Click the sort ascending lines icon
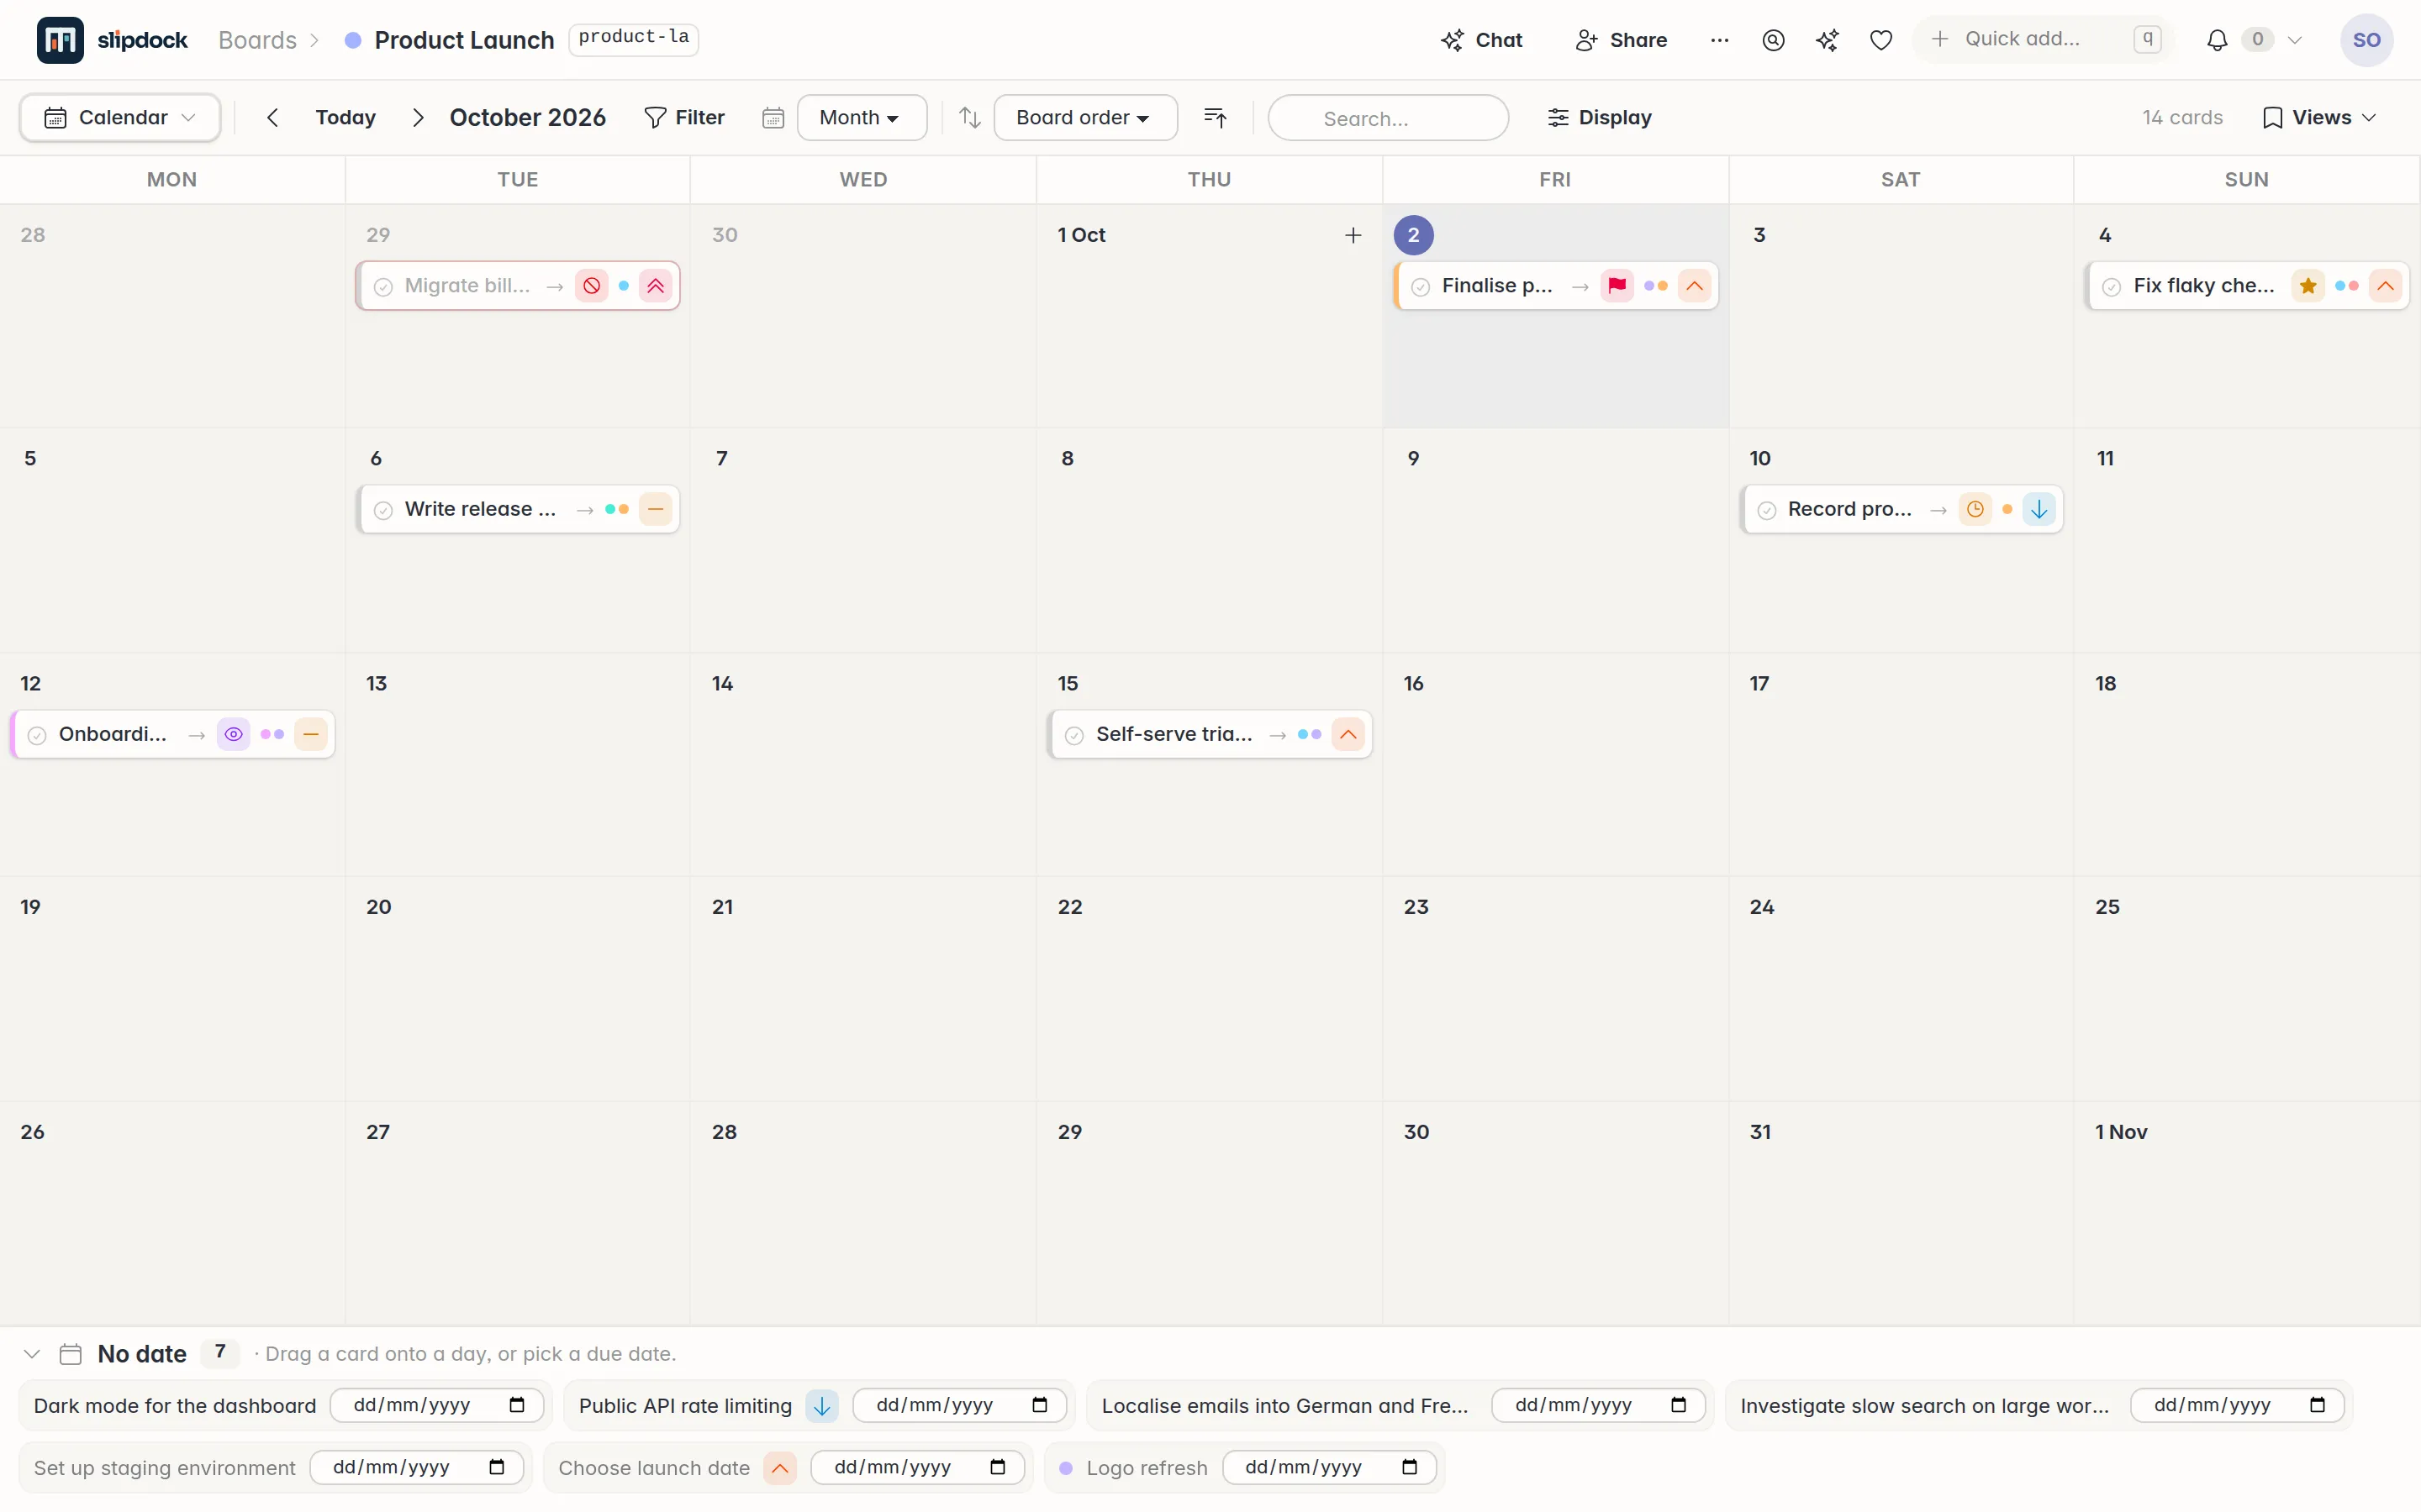This screenshot has height=1512, width=2421. click(1216, 118)
